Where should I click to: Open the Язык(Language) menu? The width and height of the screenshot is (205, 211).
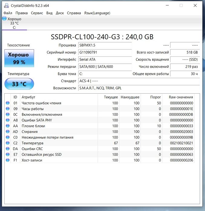[x=97, y=13]
